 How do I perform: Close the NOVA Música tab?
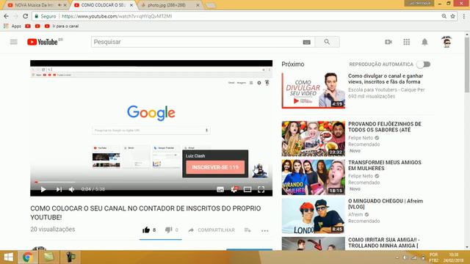click(65, 5)
